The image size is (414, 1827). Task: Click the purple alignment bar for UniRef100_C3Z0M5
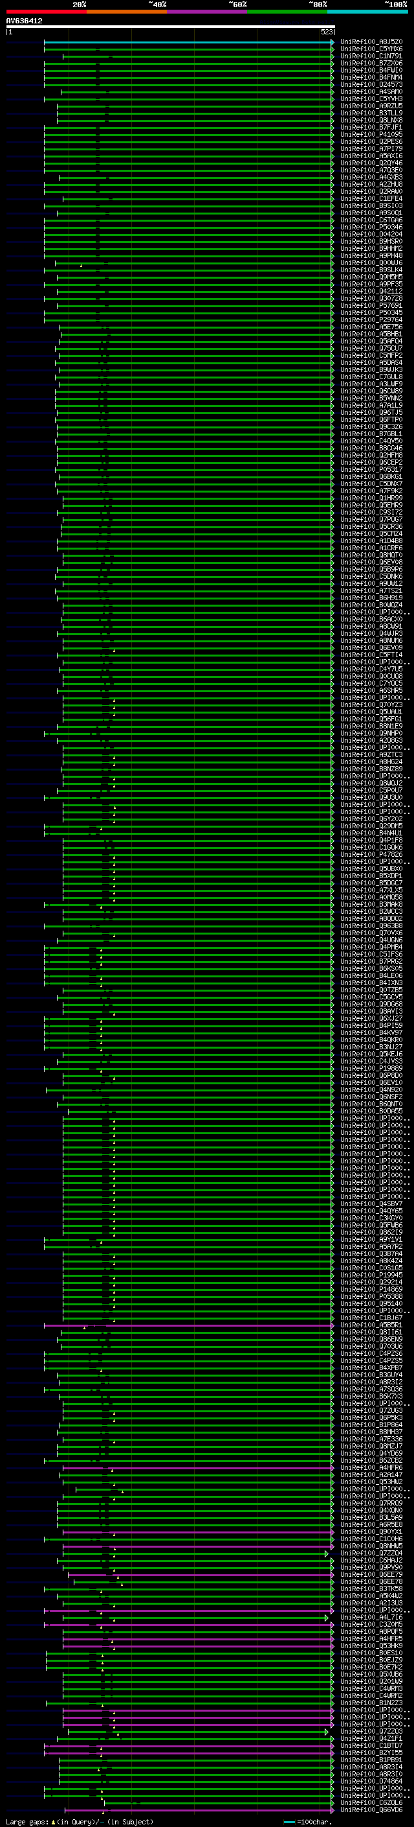tap(188, 1624)
